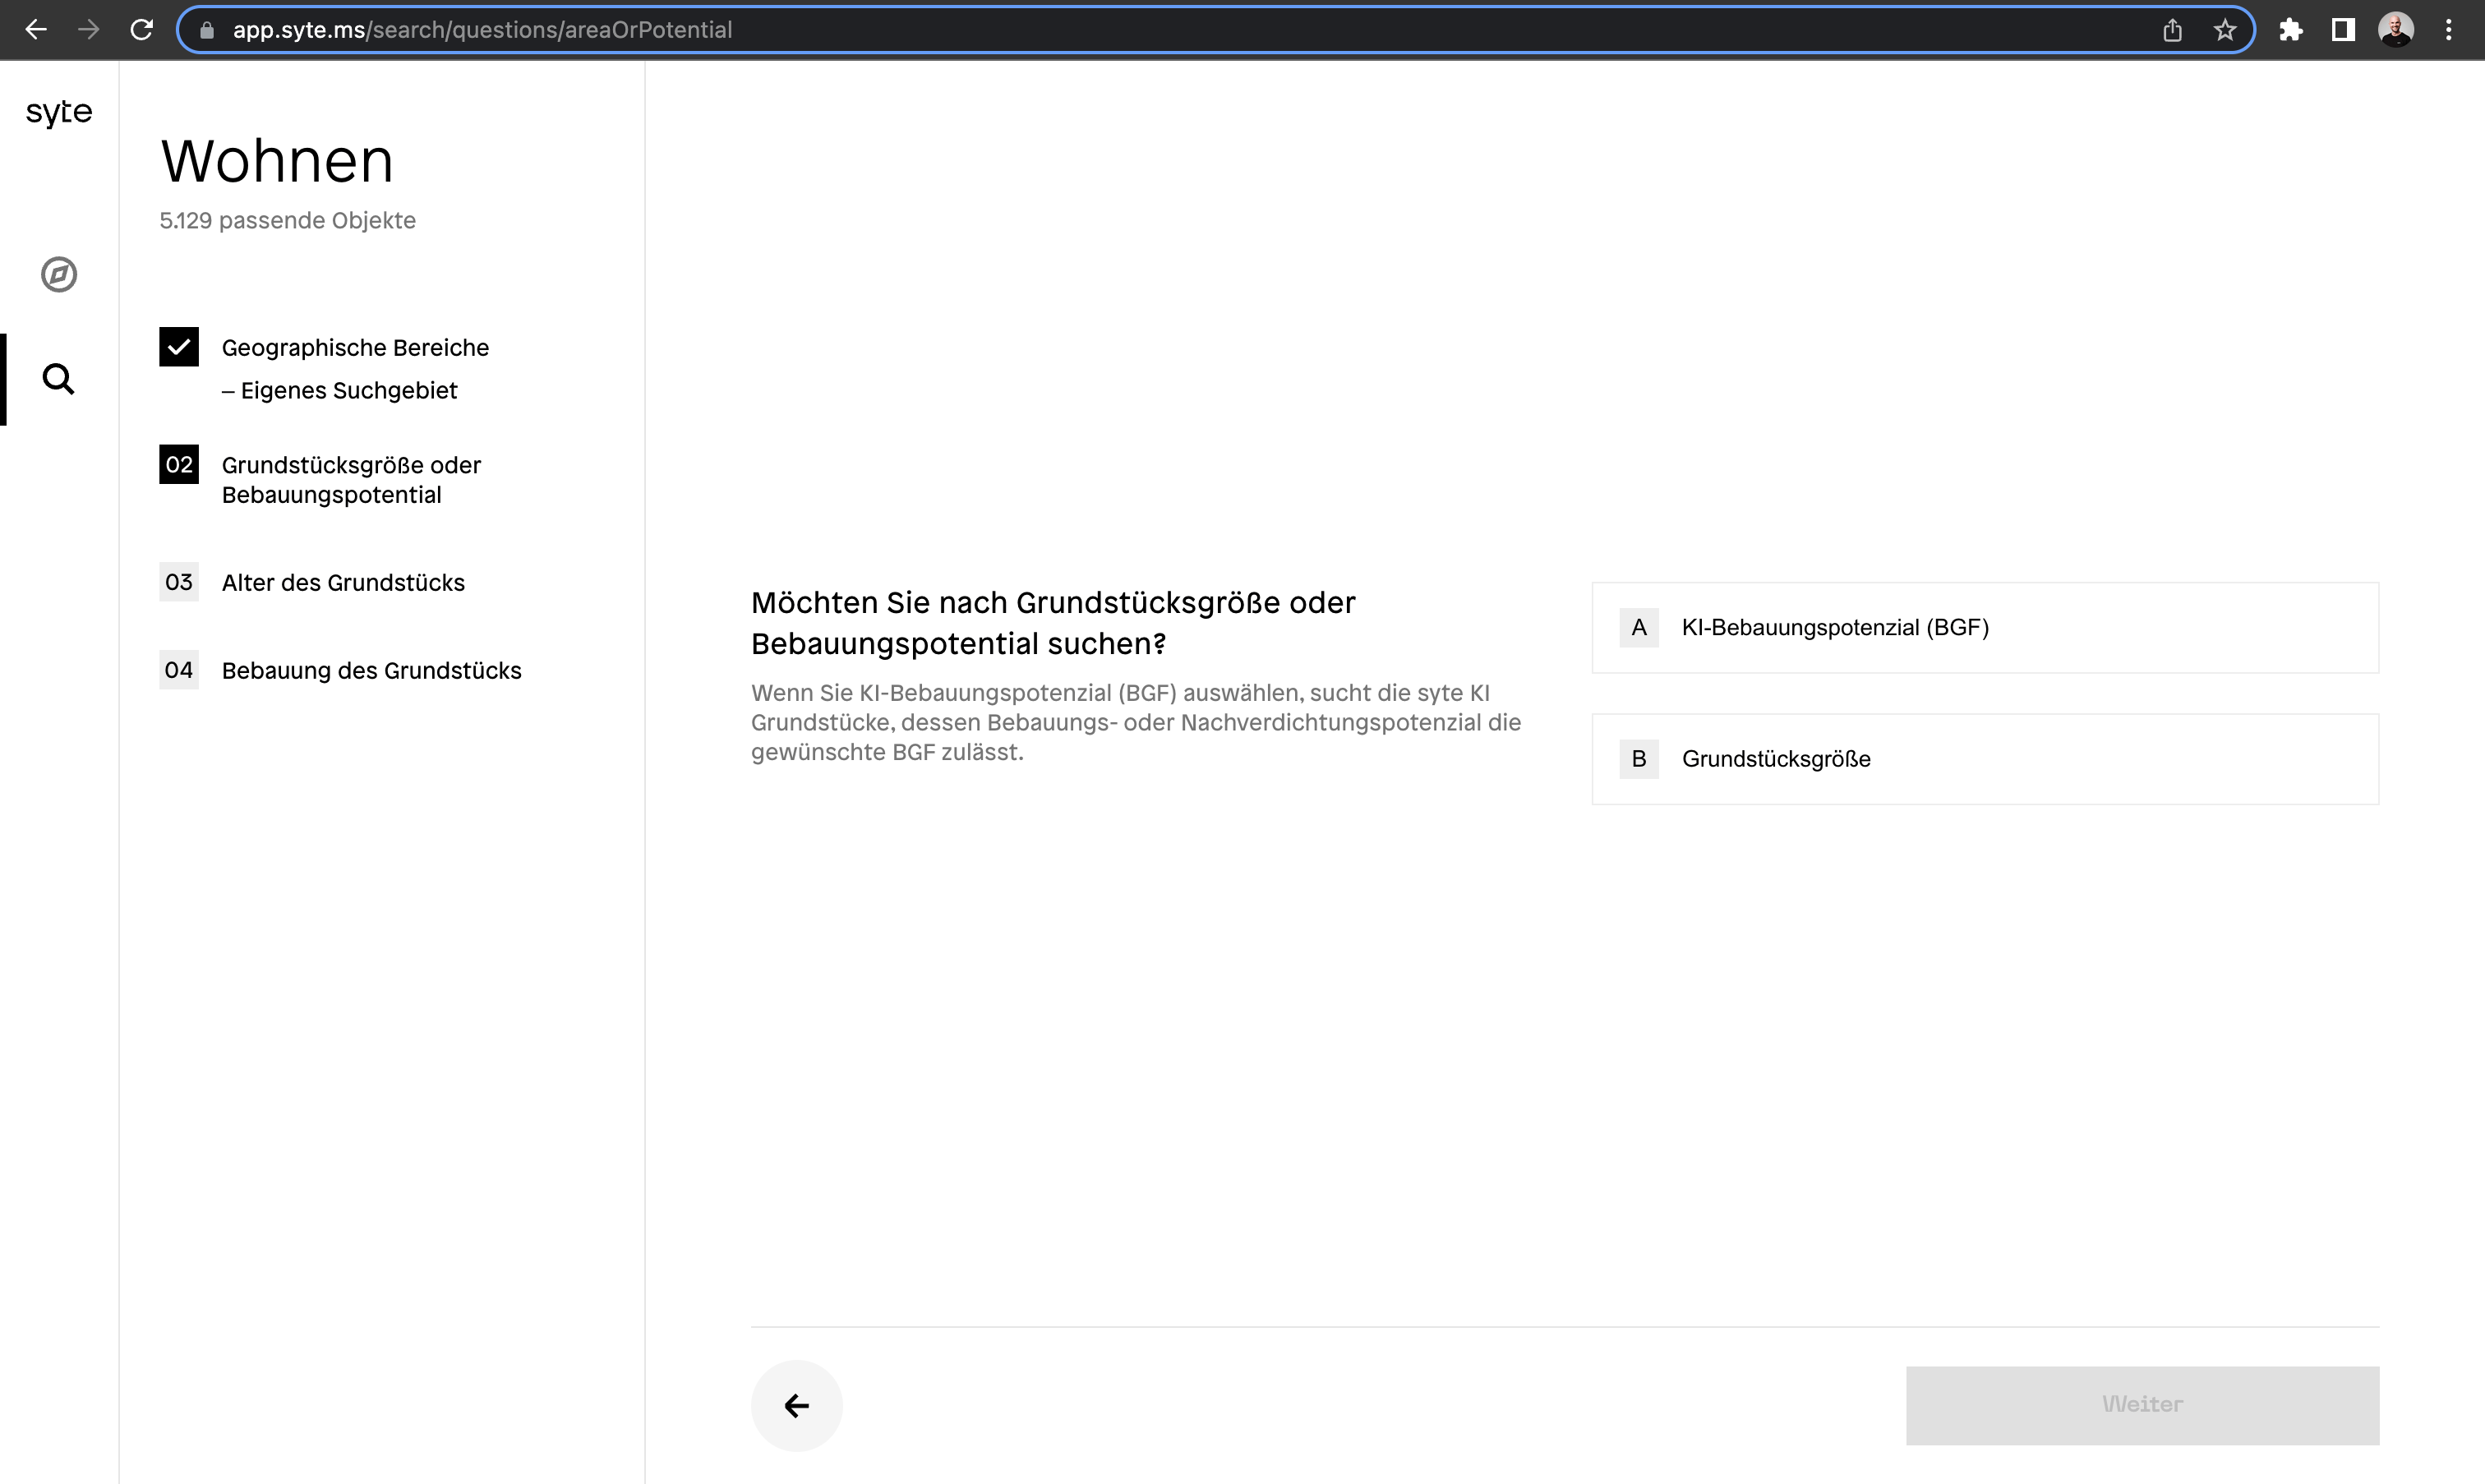This screenshot has height=1484, width=2485.
Task: Select the search magnifier icon in sidebar
Action: click(x=59, y=379)
